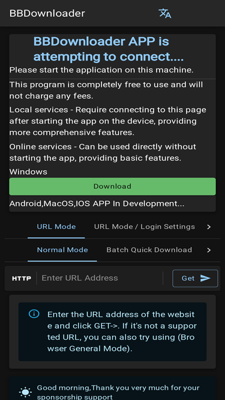Click the BBDownloader app title
Image resolution: width=225 pixels, height=400 pixels.
pos(47,13)
